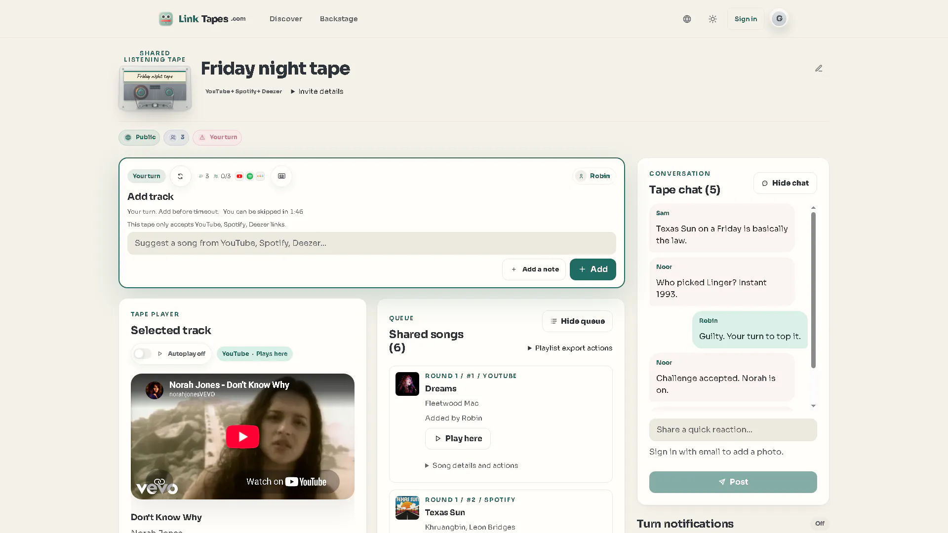
Task: Click the YouTube Plays here badge
Action: click(255, 354)
